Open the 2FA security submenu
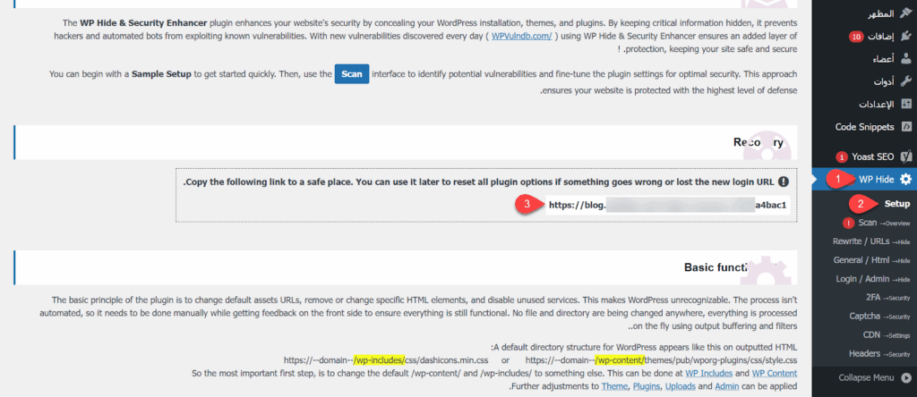Viewport: 917px width, 397px height. coord(879,298)
